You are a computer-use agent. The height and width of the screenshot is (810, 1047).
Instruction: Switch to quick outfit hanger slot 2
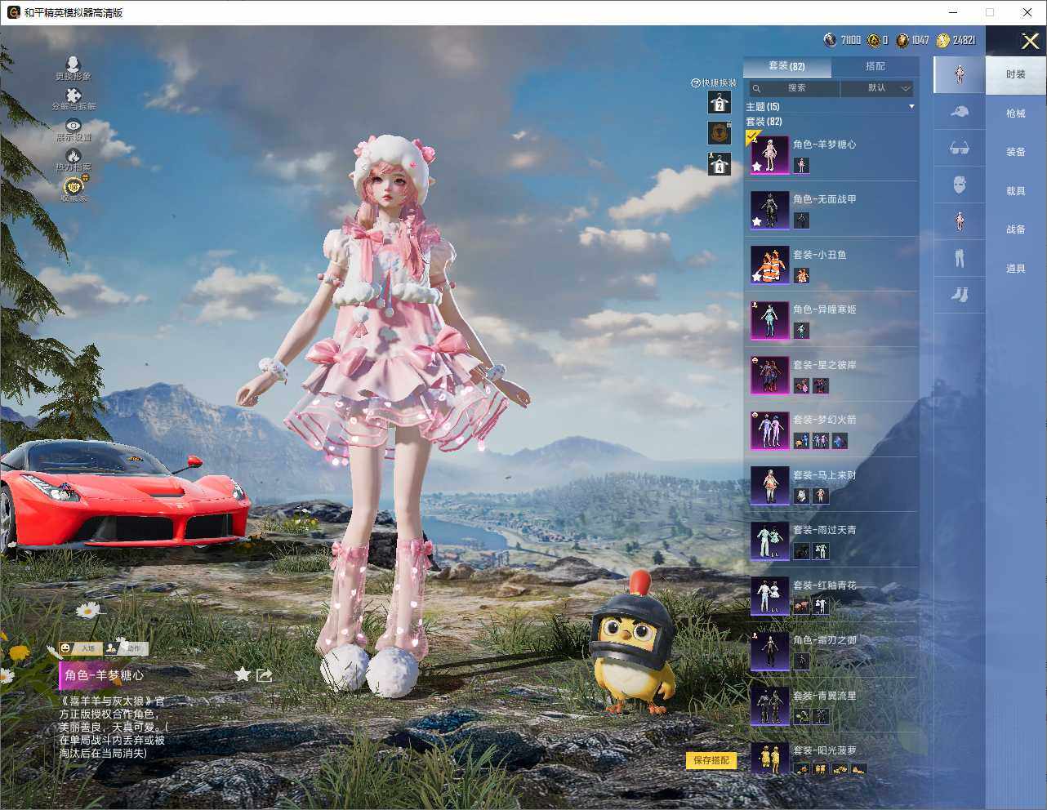[719, 103]
